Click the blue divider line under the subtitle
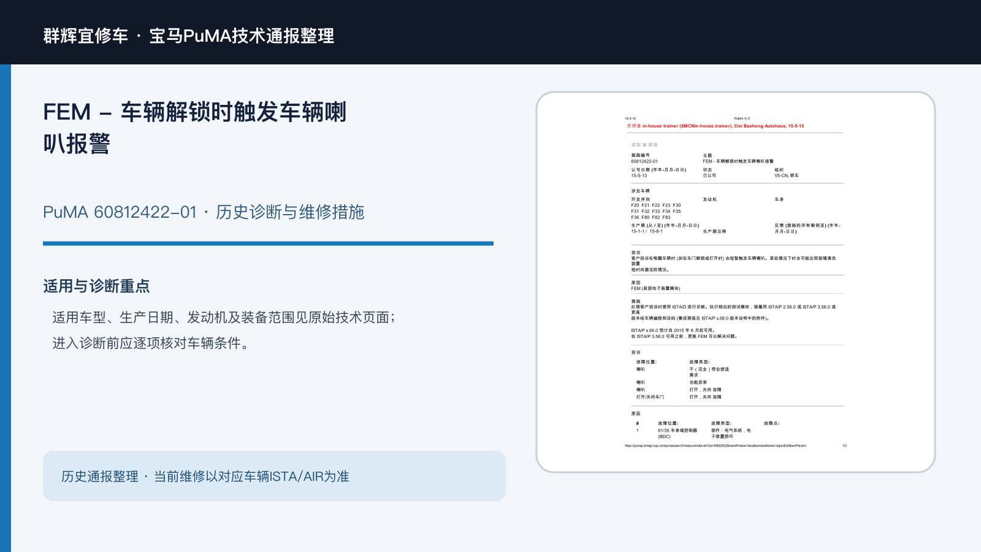The image size is (981, 552). pyautogui.click(x=268, y=243)
